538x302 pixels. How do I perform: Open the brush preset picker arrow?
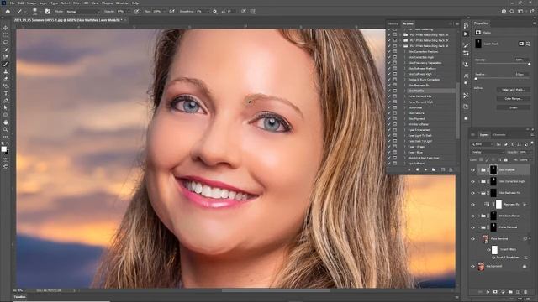click(40, 11)
